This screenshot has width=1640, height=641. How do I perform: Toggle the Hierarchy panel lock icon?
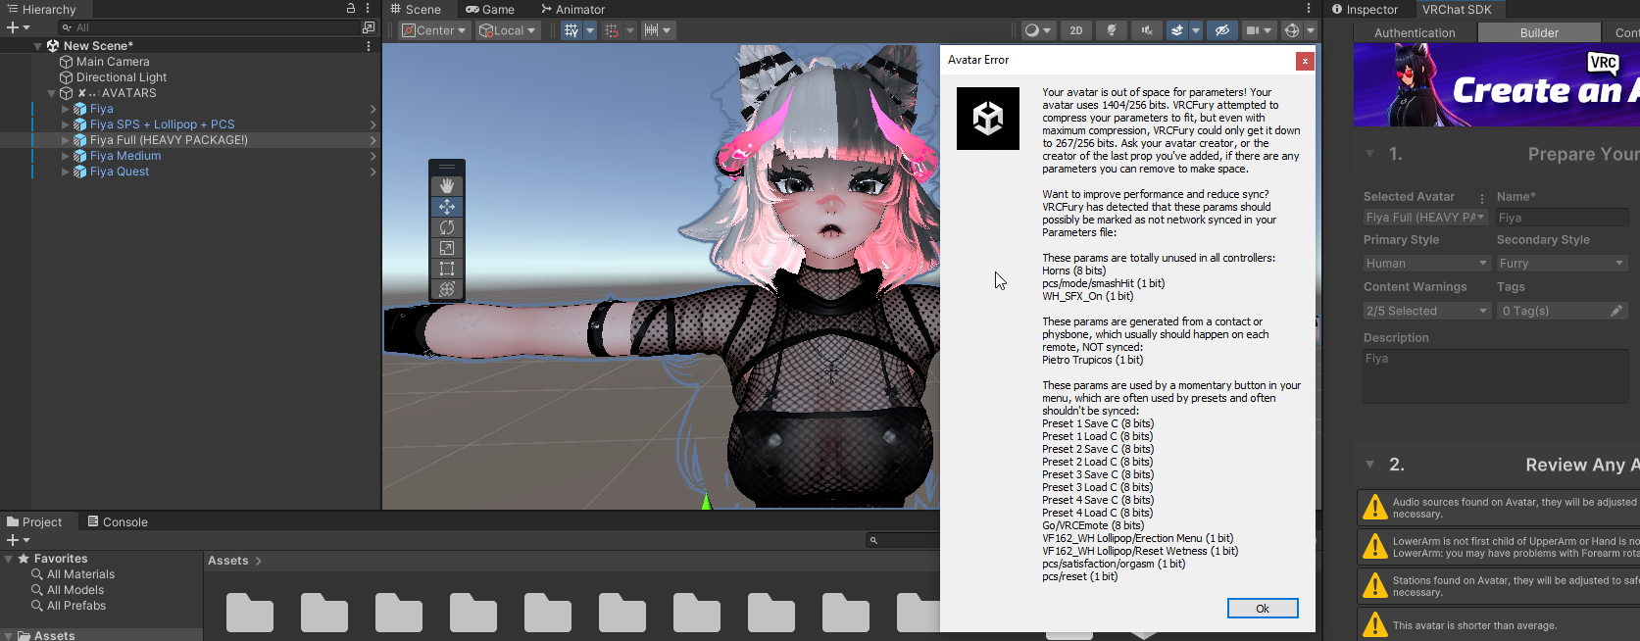[x=351, y=8]
